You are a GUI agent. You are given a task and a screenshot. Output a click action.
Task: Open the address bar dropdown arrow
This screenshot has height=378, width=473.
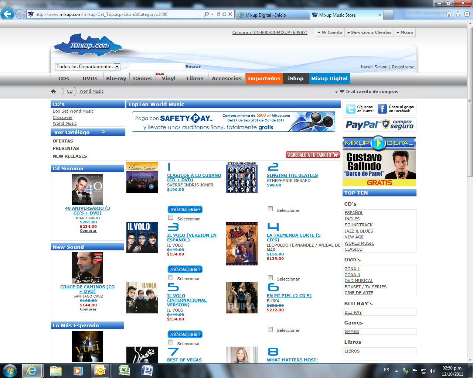(212, 14)
